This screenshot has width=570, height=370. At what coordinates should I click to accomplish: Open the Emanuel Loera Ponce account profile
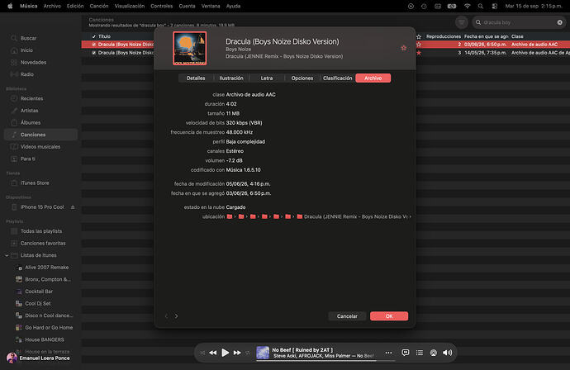38,358
